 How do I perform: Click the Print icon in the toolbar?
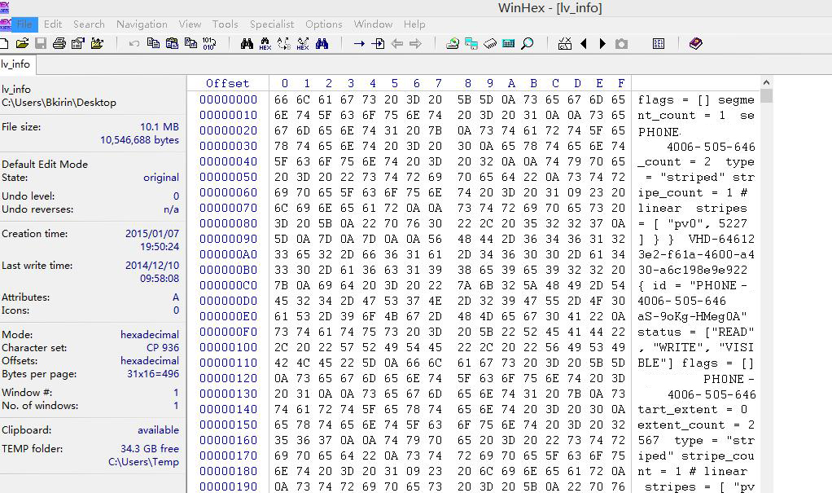[59, 43]
